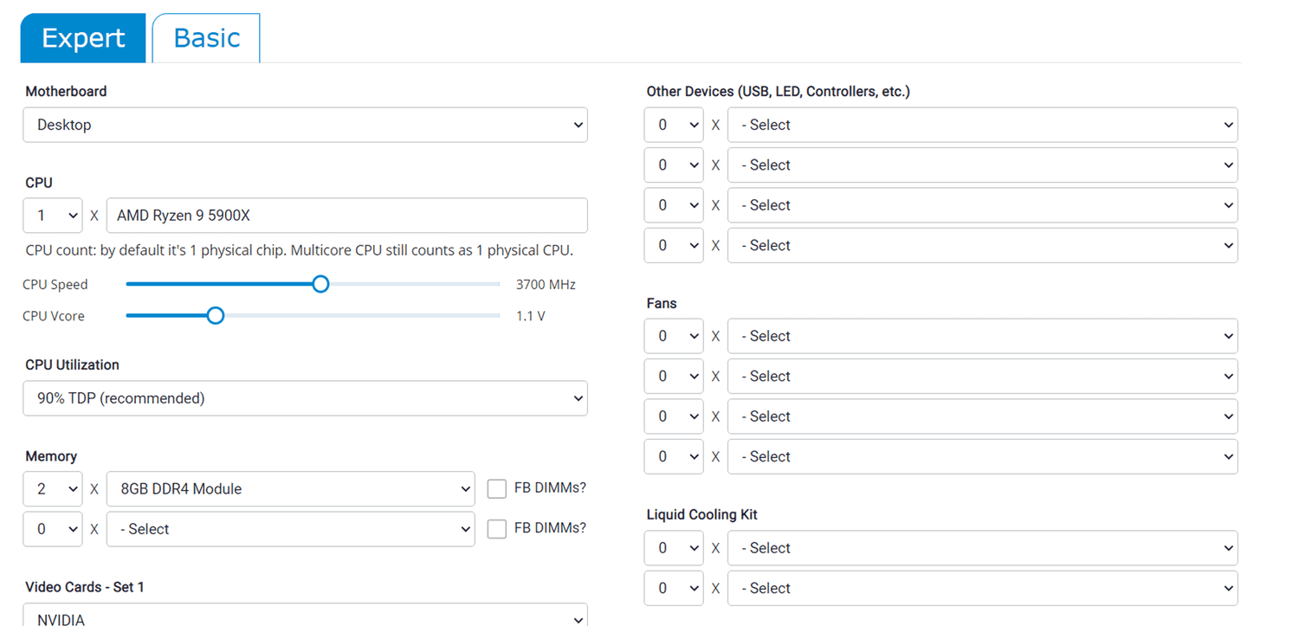Screen dimensions: 1299x626
Task: Open the first Liquid Cooling Kit quantity dropdown
Action: click(x=674, y=548)
